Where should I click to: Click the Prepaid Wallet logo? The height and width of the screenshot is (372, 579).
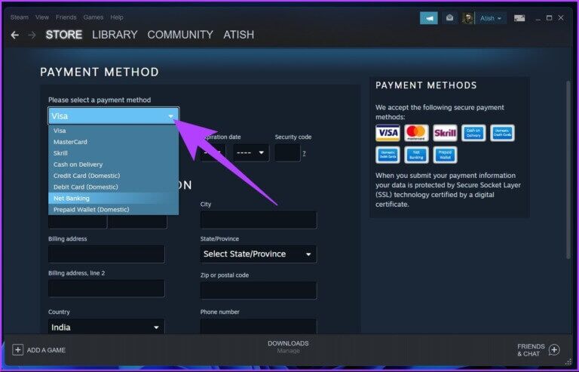click(445, 155)
